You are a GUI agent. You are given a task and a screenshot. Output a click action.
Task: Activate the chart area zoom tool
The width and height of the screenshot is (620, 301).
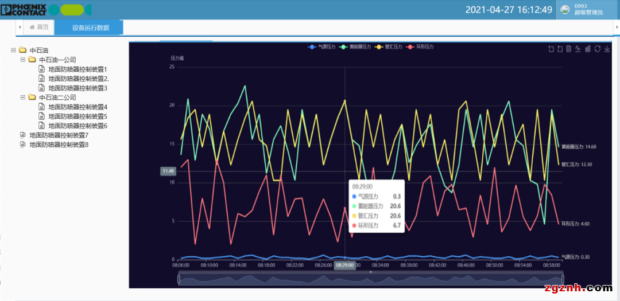(551, 49)
